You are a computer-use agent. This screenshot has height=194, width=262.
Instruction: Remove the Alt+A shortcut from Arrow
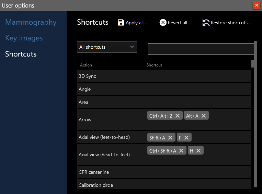pyautogui.click(x=204, y=116)
